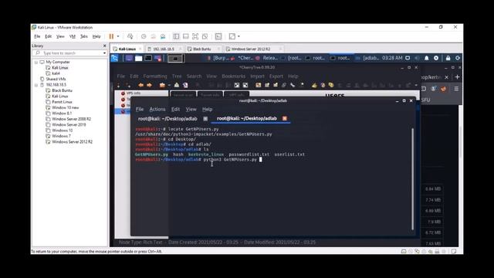Click the workspace switcher in Kali panel
Image resolution: width=494 pixels, height=278 pixels.
pos(175,59)
